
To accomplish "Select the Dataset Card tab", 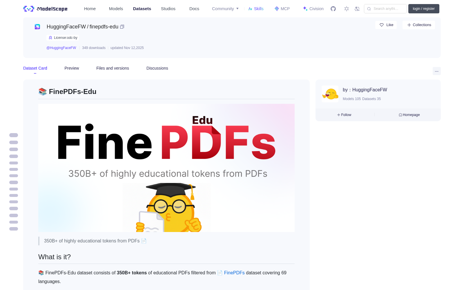I will point(35,68).
